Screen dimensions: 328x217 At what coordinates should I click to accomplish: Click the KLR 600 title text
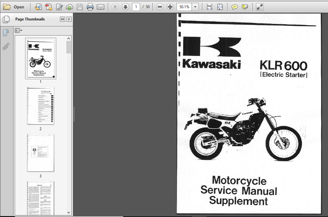[x=283, y=65]
